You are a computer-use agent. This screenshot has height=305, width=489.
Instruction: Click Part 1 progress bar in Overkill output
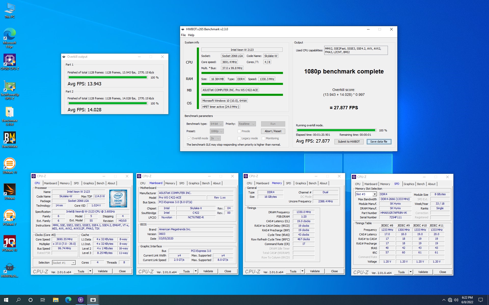click(108, 78)
